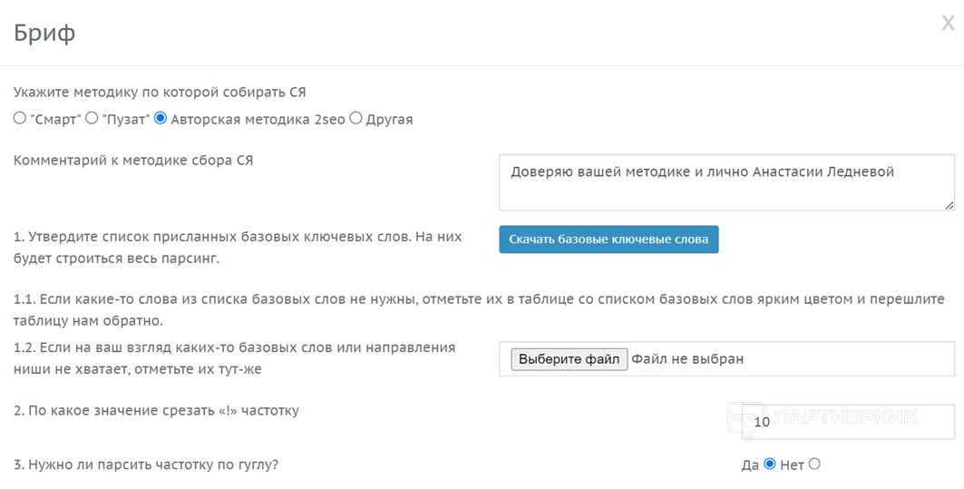964x489 pixels.
Task: Select Нет for Google frequency parsing
Action: (814, 465)
